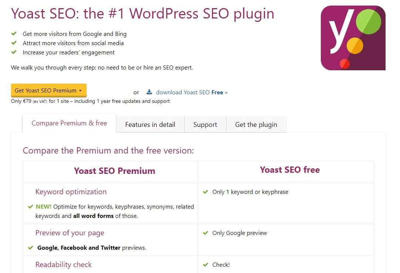
Task: Select the Get the plugin tab
Action: pyautogui.click(x=256, y=125)
